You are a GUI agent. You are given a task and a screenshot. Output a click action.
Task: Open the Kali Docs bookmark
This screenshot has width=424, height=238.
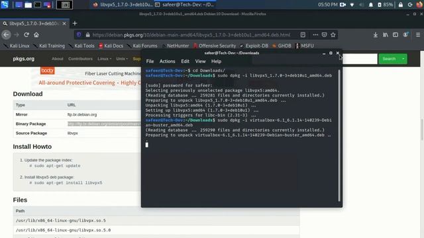pos(111,46)
